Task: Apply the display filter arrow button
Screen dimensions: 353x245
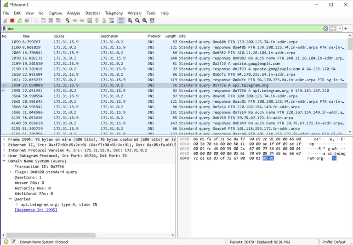Action: point(332,28)
